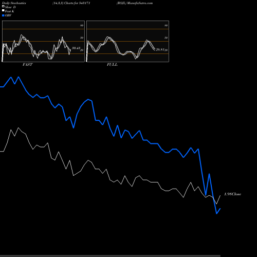This screenshot has width=257, height=257.
Task: Click the 80 level label in FAST chart
Action: click(82, 25)
